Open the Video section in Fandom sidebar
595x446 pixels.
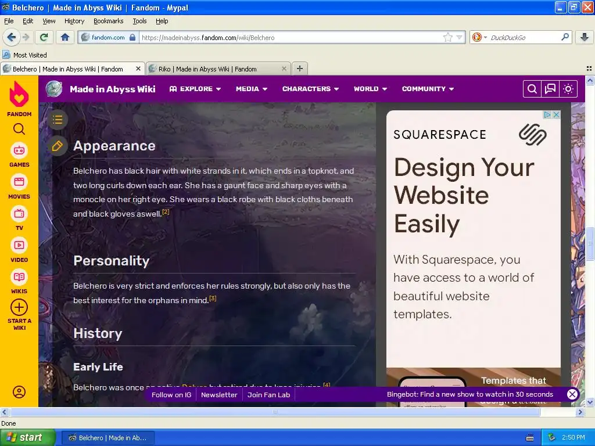(19, 250)
